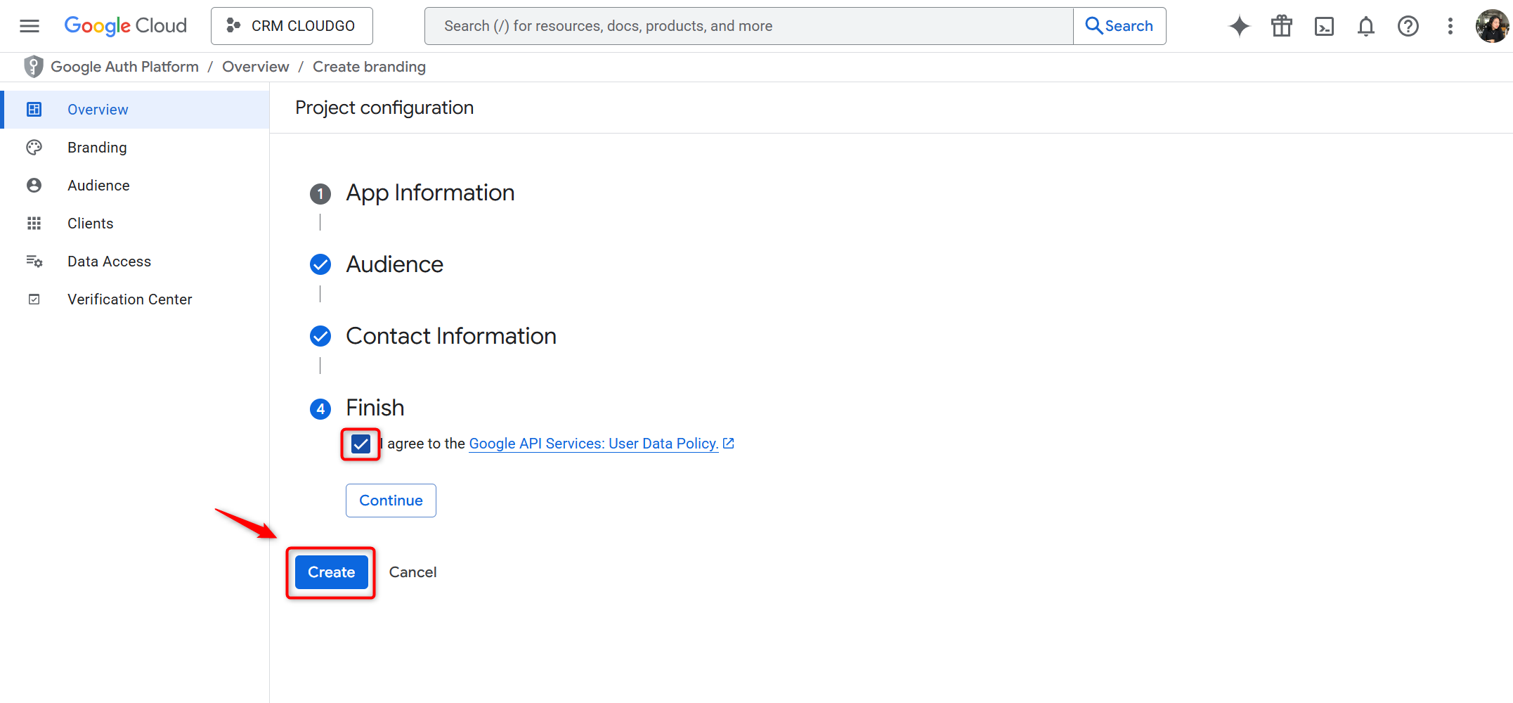1513x703 pixels.
Task: Open the Google API Services User Data Policy link
Action: pos(594,443)
